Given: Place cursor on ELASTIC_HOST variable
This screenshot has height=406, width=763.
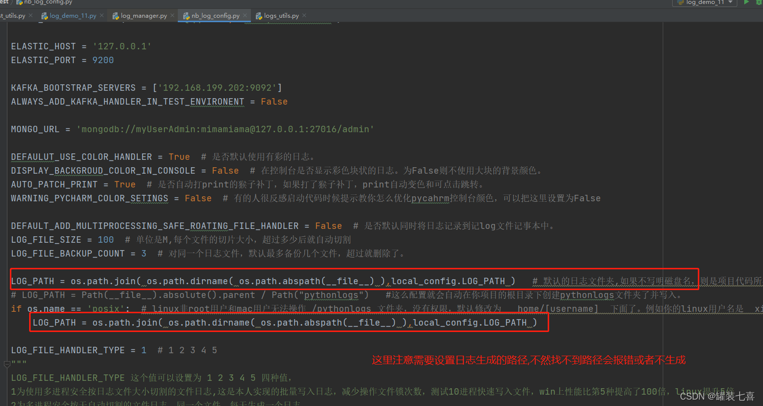Looking at the screenshot, I should tap(43, 46).
